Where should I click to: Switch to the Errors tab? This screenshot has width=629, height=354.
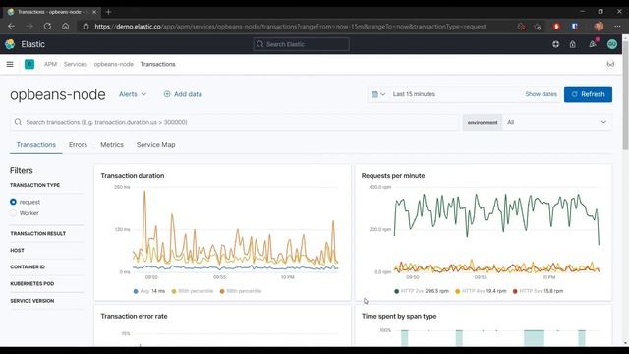click(78, 145)
